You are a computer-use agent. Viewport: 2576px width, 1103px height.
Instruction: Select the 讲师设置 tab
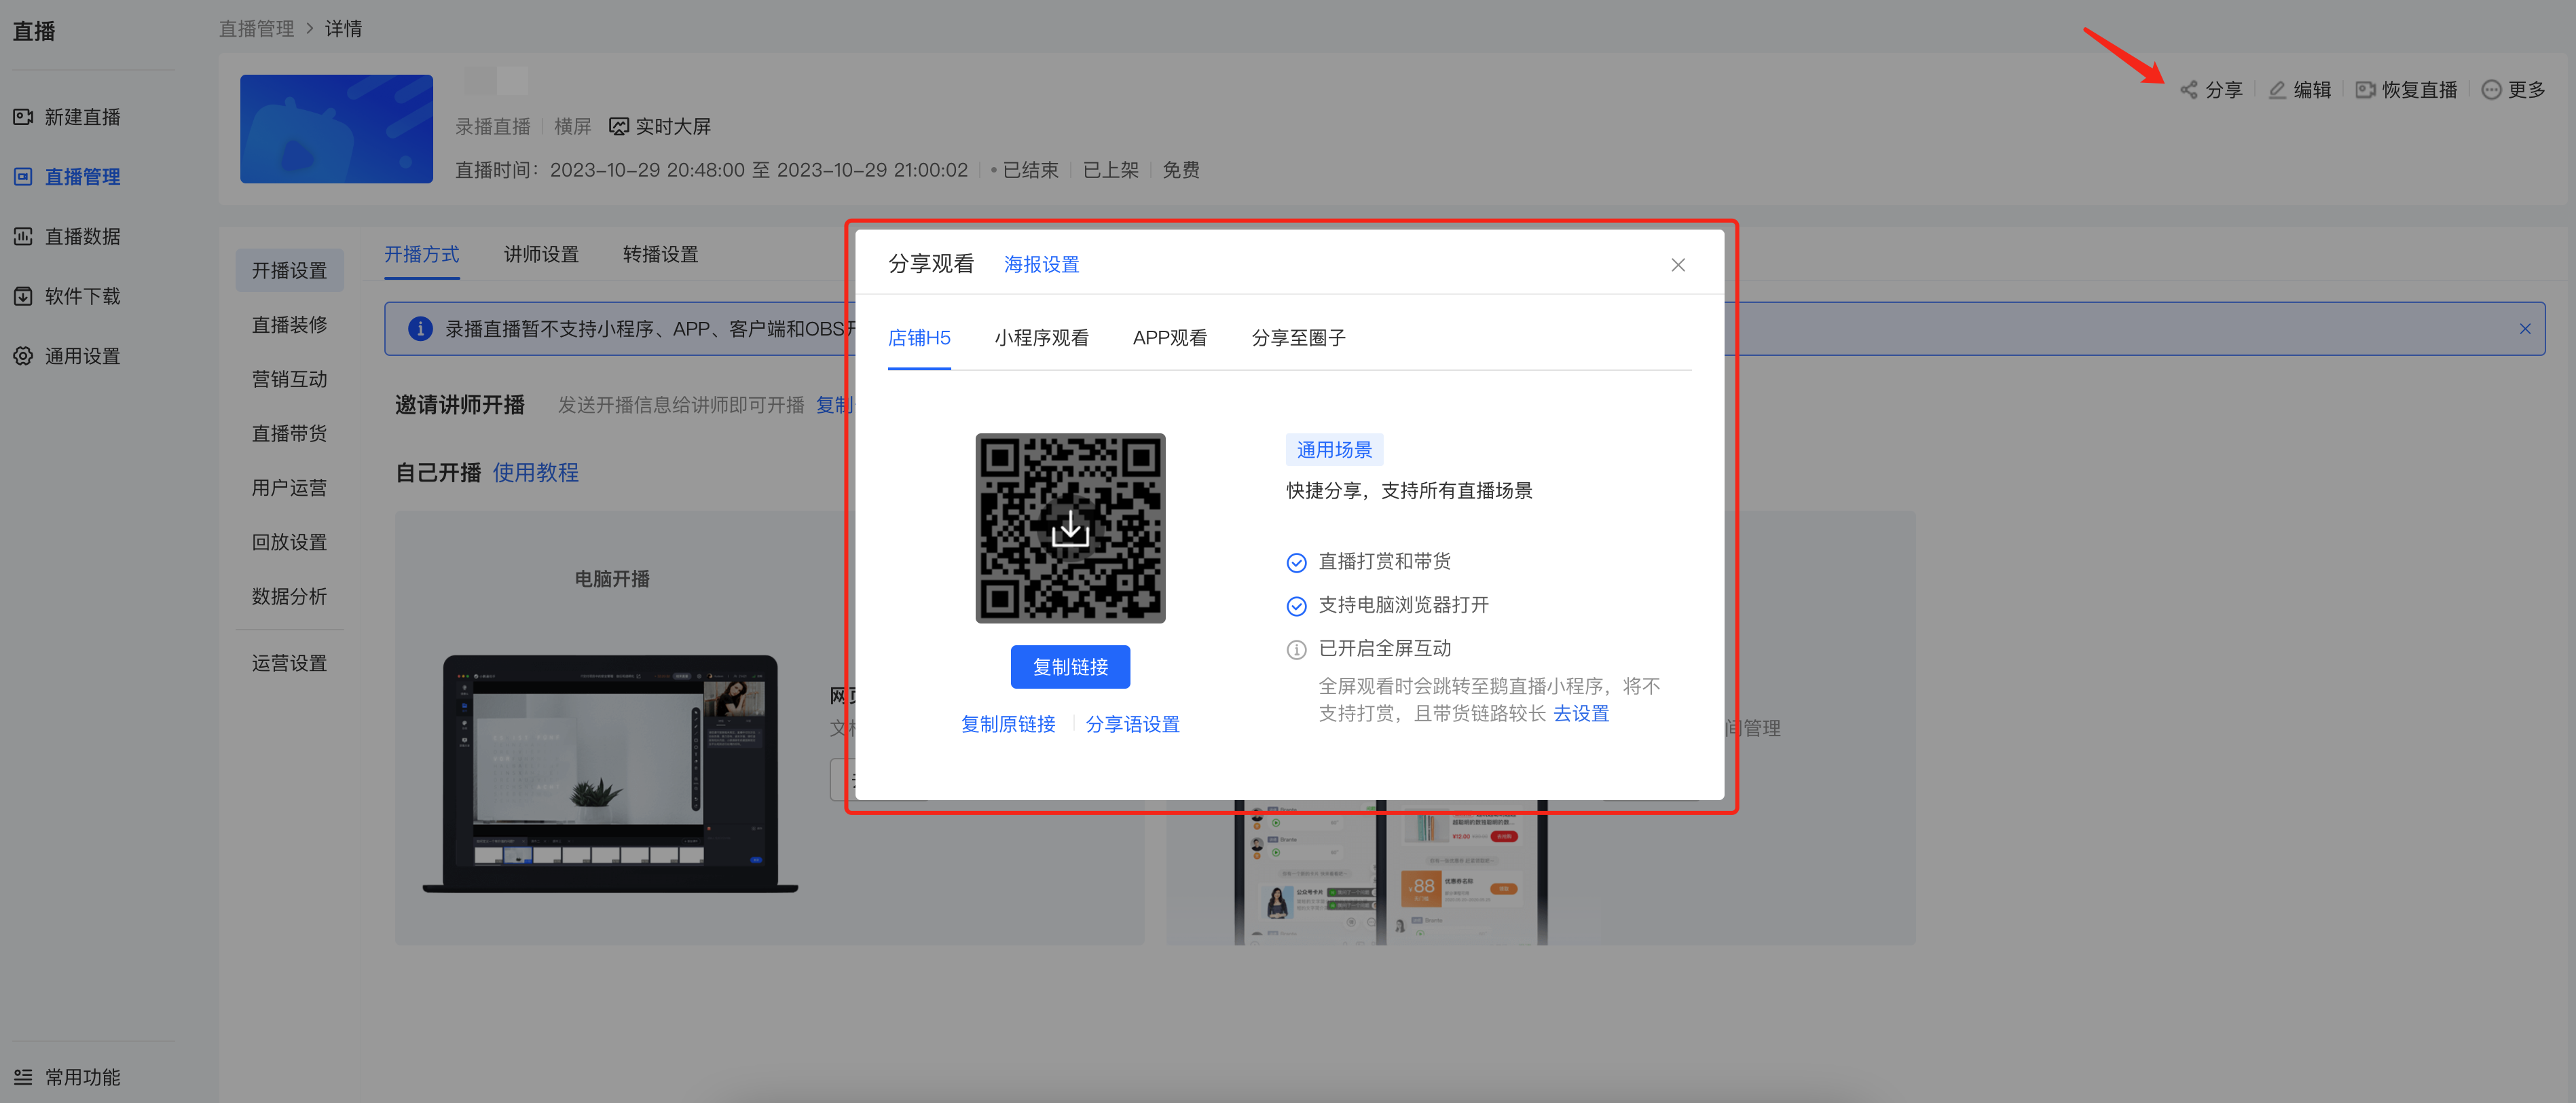541,254
